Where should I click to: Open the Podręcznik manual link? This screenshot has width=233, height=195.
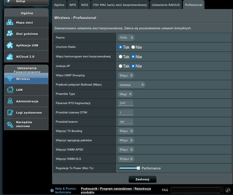click(x=89, y=189)
